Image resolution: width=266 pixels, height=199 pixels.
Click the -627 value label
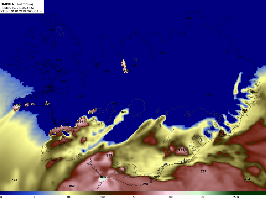pos(81,96)
